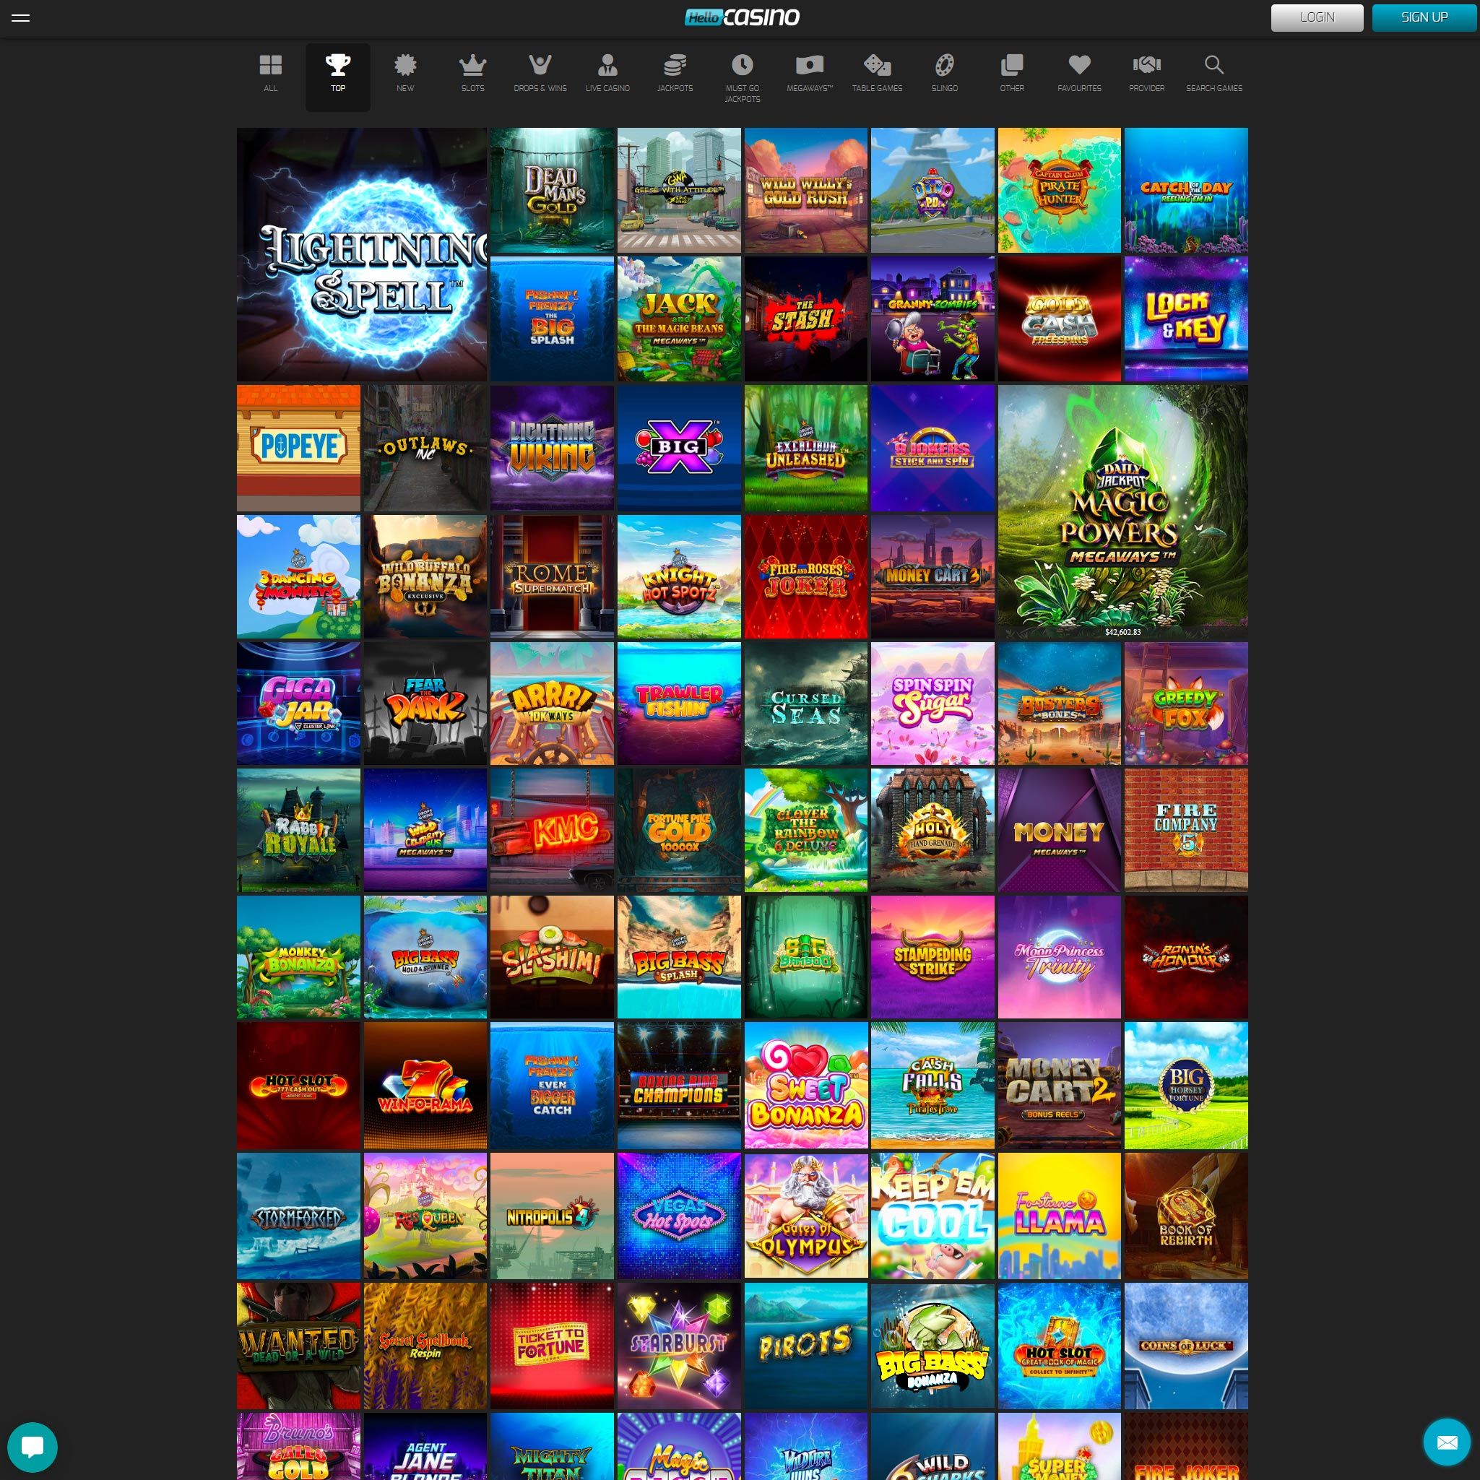Select the Provider handshake icon
Screen dimensions: 1480x1480
coord(1146,66)
